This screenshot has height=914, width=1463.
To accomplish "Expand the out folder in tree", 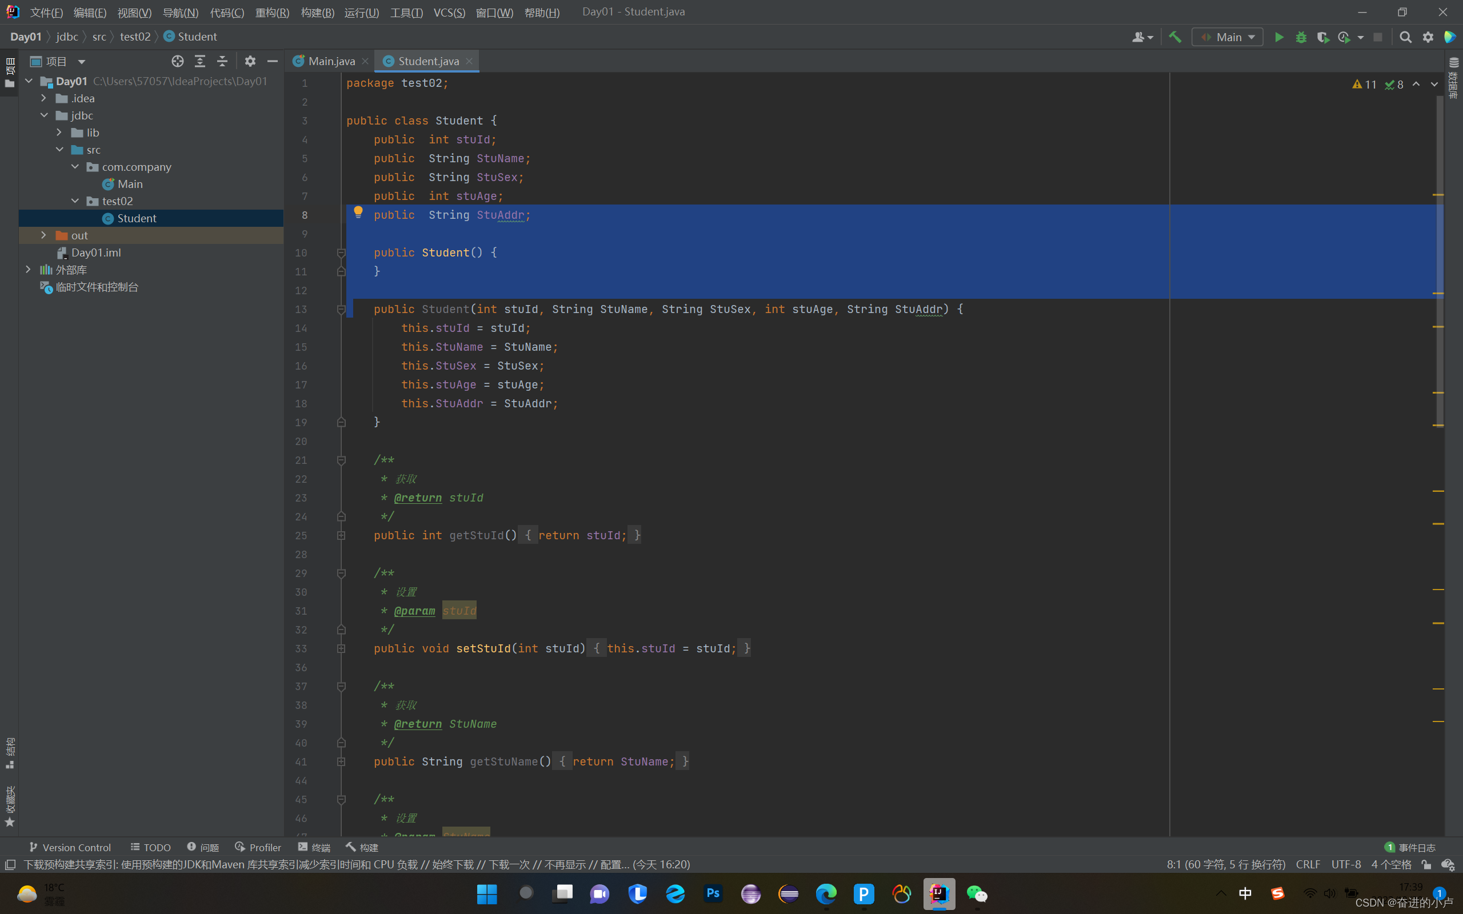I will click(43, 235).
